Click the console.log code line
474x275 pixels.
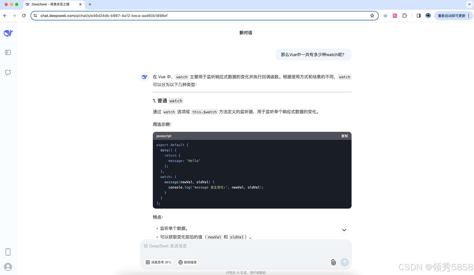coord(216,187)
